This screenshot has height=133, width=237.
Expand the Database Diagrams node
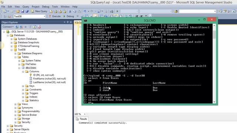click(x=16, y=53)
